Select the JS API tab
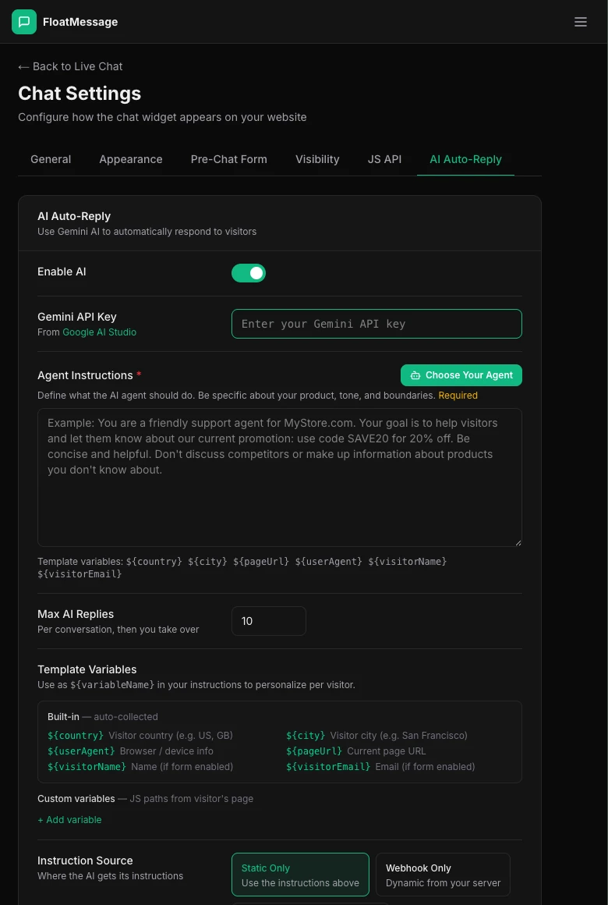Viewport: 608px width, 905px height. 384,159
